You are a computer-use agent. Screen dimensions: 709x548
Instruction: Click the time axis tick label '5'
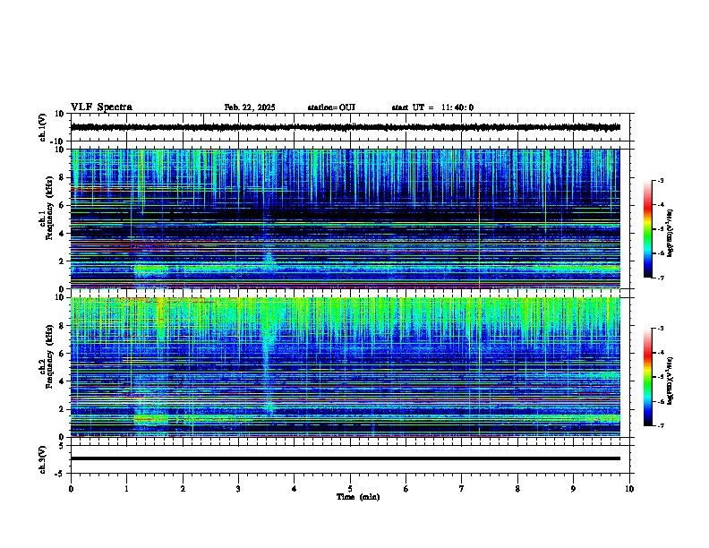350,489
